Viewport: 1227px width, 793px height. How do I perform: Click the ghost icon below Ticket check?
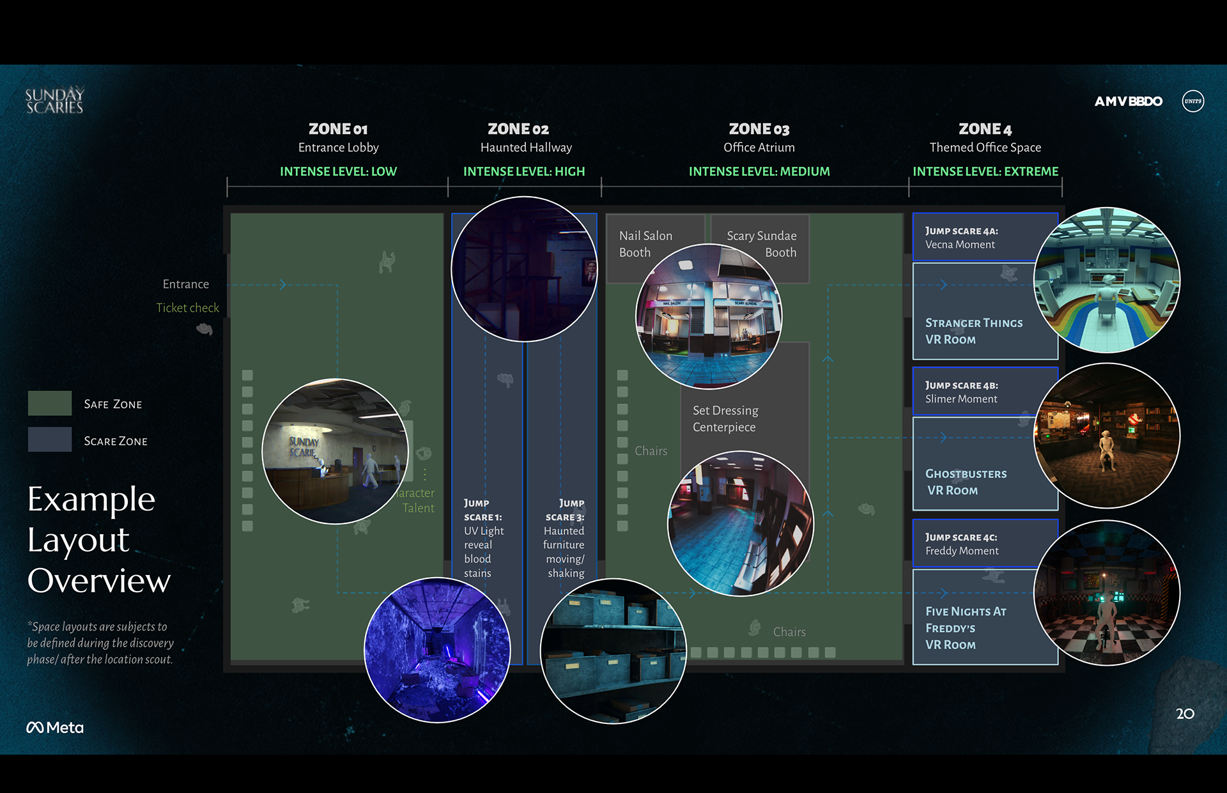tap(204, 329)
